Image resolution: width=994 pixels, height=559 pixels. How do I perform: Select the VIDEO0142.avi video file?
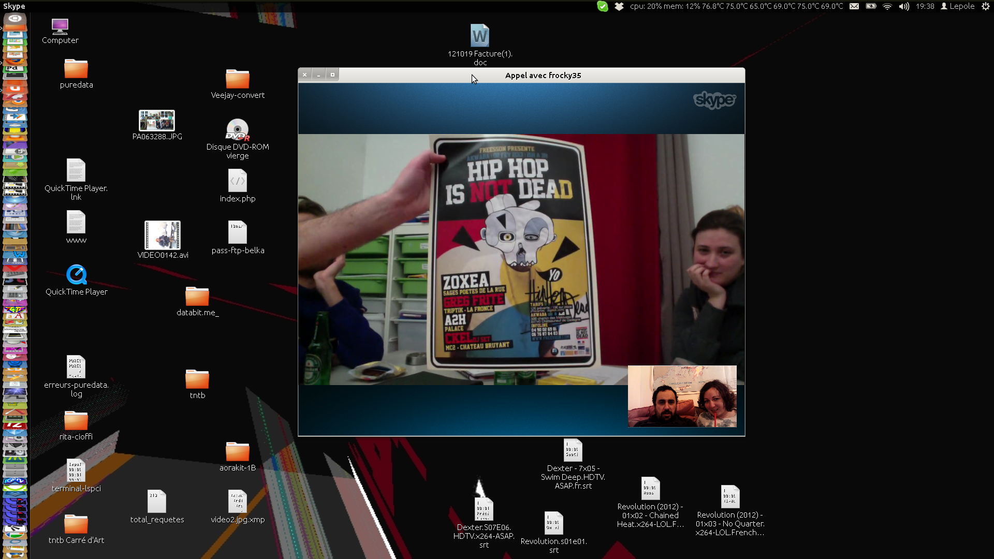(x=163, y=236)
